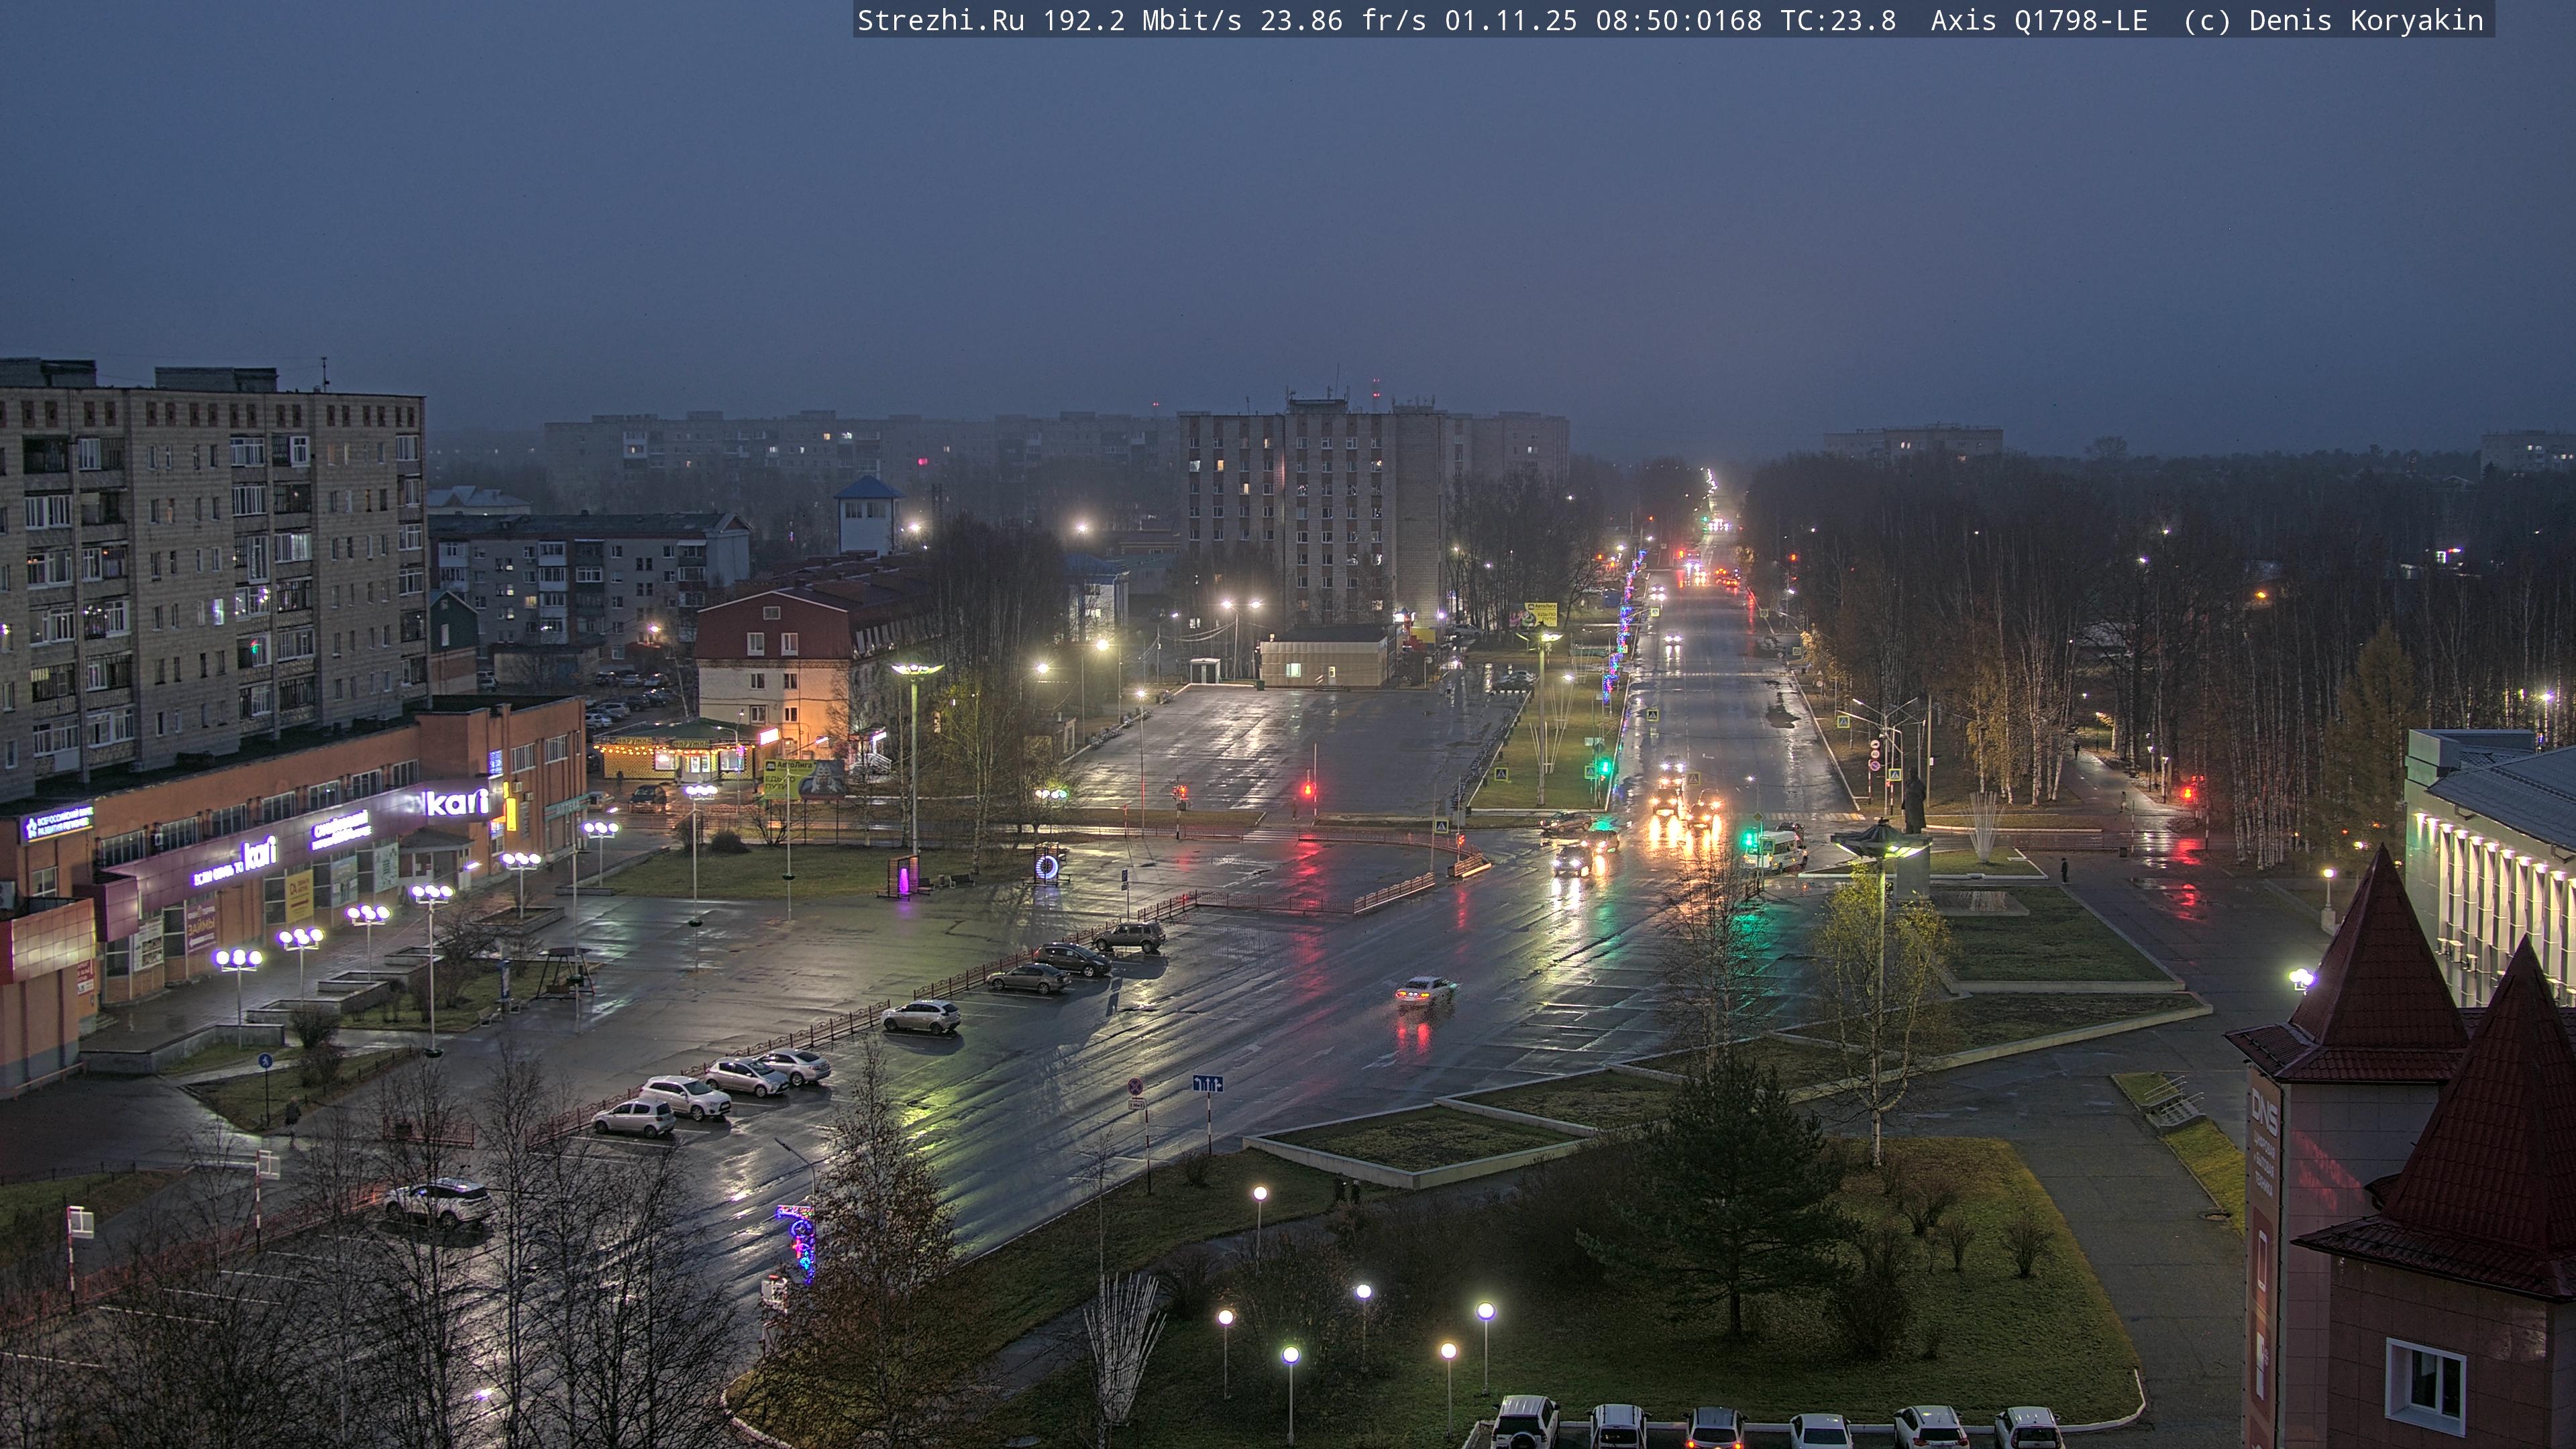The width and height of the screenshot is (2576, 1449).
Task: Click the blue lane direction road sign
Action: coord(1207,1084)
